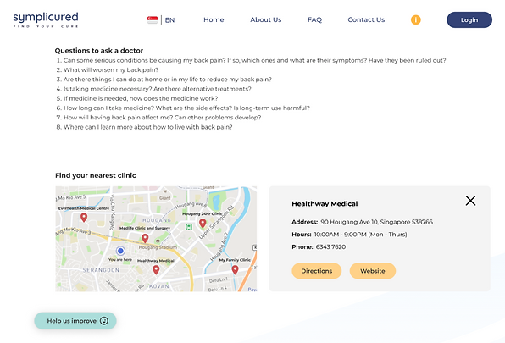Click the KOVAN label on the map
The width and height of the screenshot is (505, 343).
pos(158,286)
